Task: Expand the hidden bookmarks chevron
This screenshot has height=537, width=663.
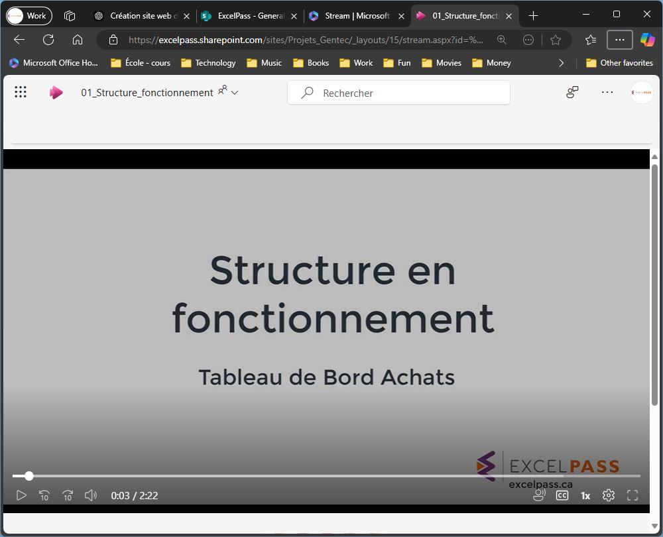Action: [x=562, y=63]
